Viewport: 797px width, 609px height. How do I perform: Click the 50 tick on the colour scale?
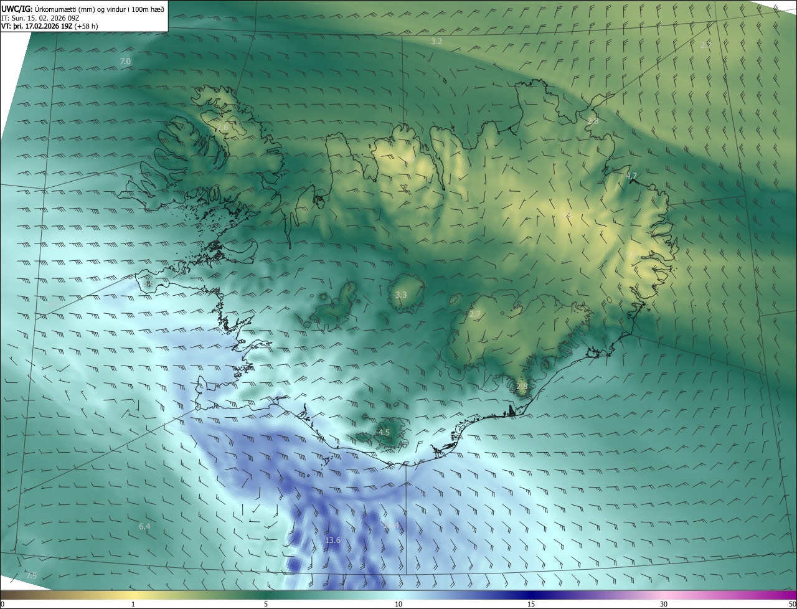point(793,604)
